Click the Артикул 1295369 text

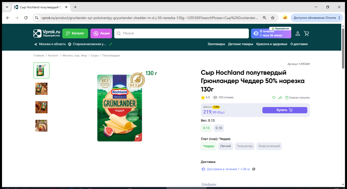click(299, 64)
